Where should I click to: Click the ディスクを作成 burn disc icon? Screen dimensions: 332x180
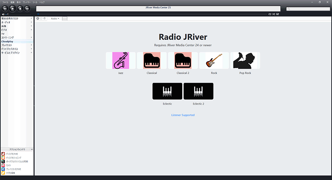3,154
